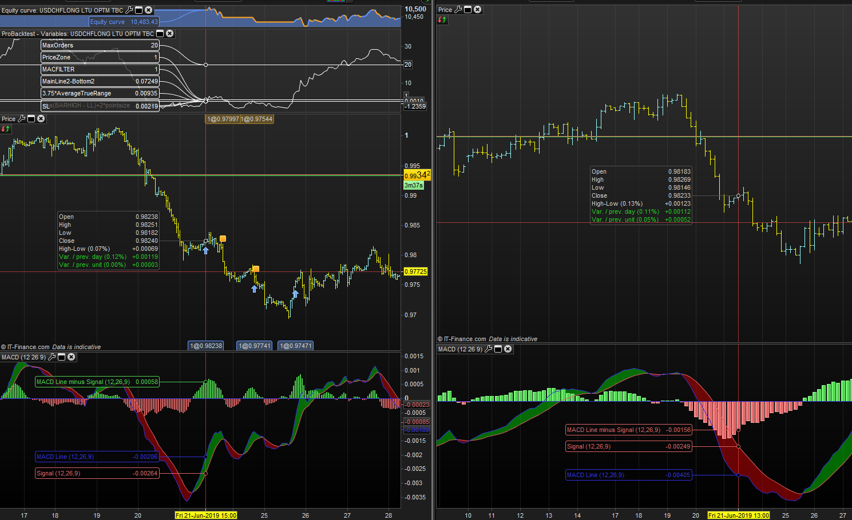Detach the left Price chart window
852x520 pixels.
(x=31, y=119)
